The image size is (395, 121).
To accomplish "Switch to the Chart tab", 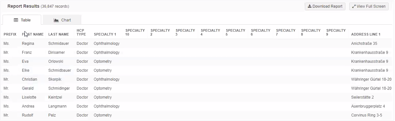I will [62, 20].
